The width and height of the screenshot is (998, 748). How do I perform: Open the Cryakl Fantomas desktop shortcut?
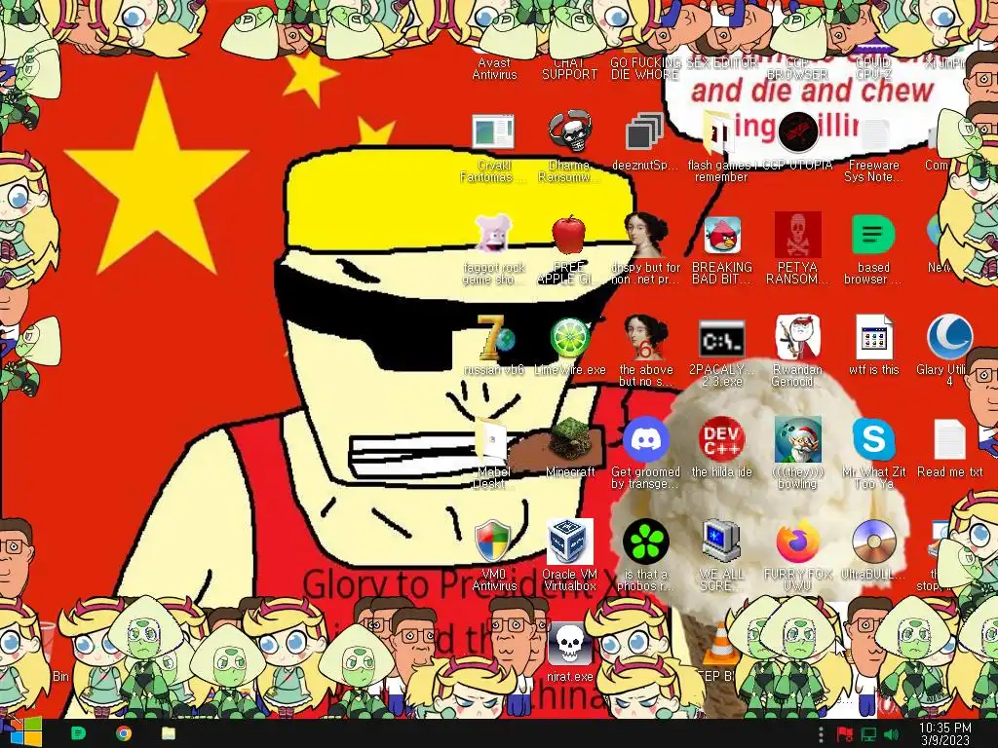[x=493, y=132]
